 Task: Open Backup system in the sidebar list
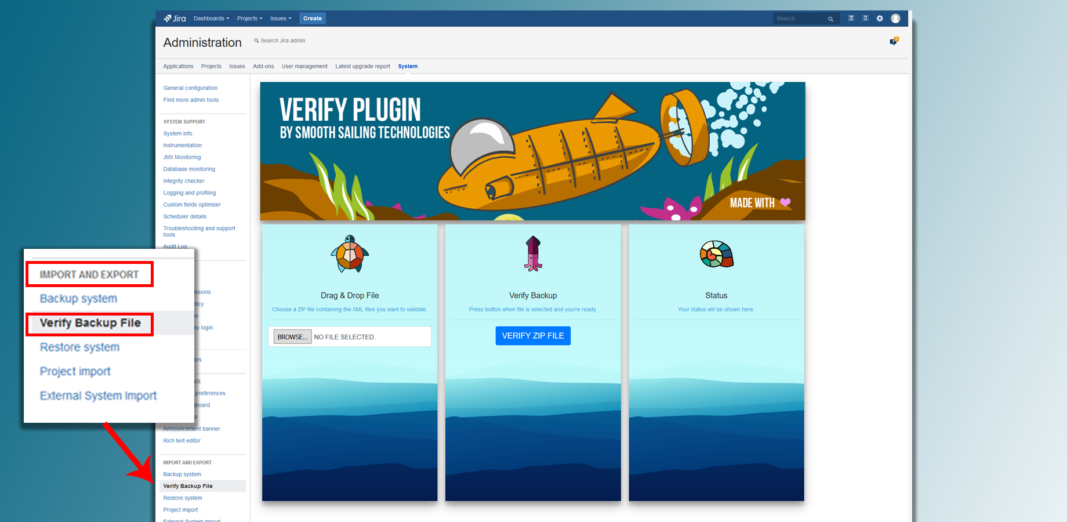[x=182, y=474]
